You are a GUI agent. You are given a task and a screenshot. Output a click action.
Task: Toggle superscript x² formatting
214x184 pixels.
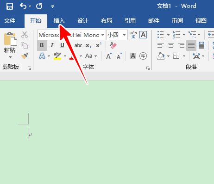pos(99,45)
